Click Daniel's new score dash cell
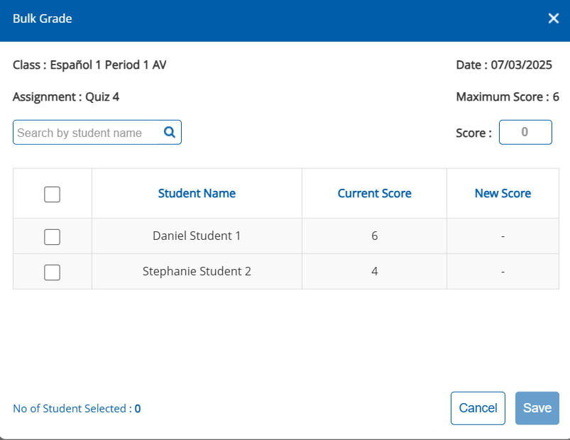The image size is (570, 440). click(503, 236)
